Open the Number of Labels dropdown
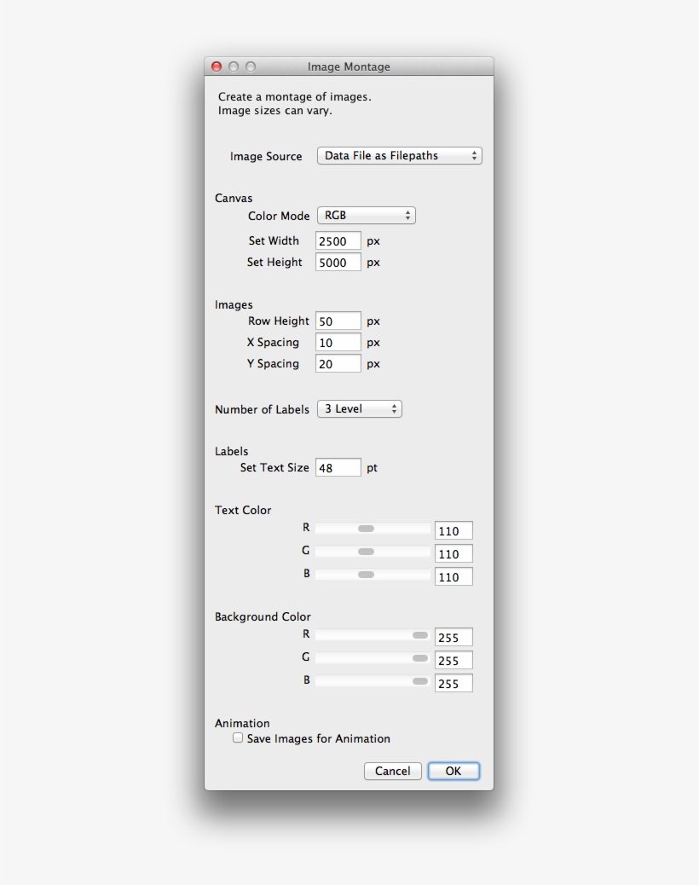 [x=360, y=409]
